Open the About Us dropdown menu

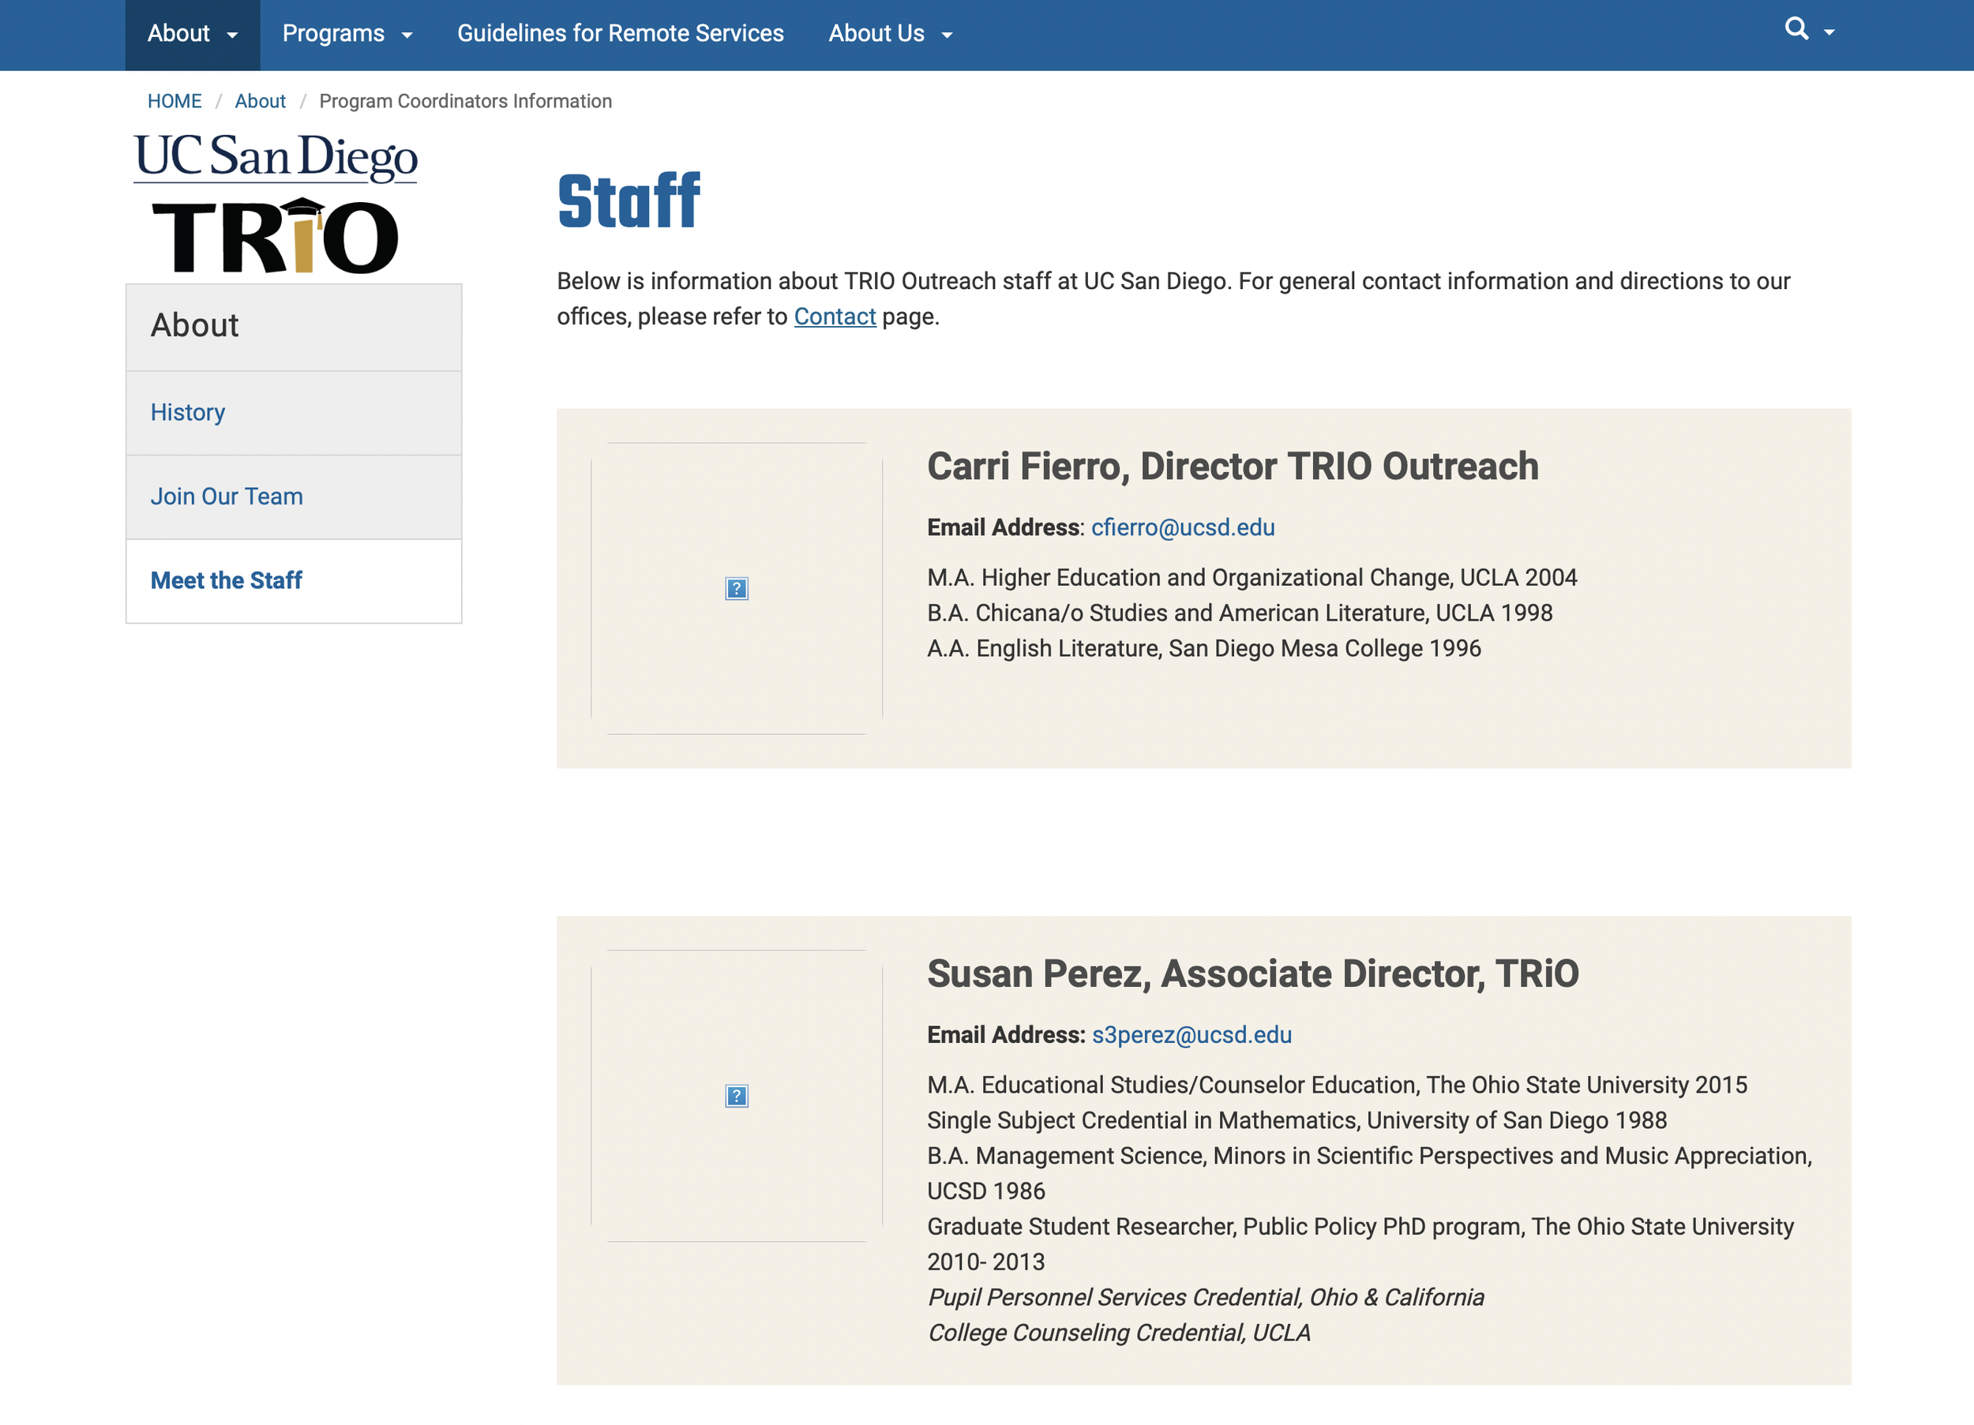tap(890, 34)
